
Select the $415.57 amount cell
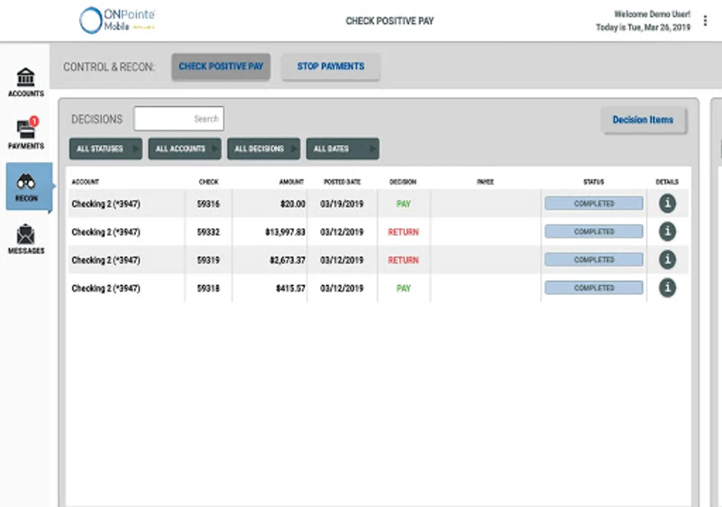(290, 288)
